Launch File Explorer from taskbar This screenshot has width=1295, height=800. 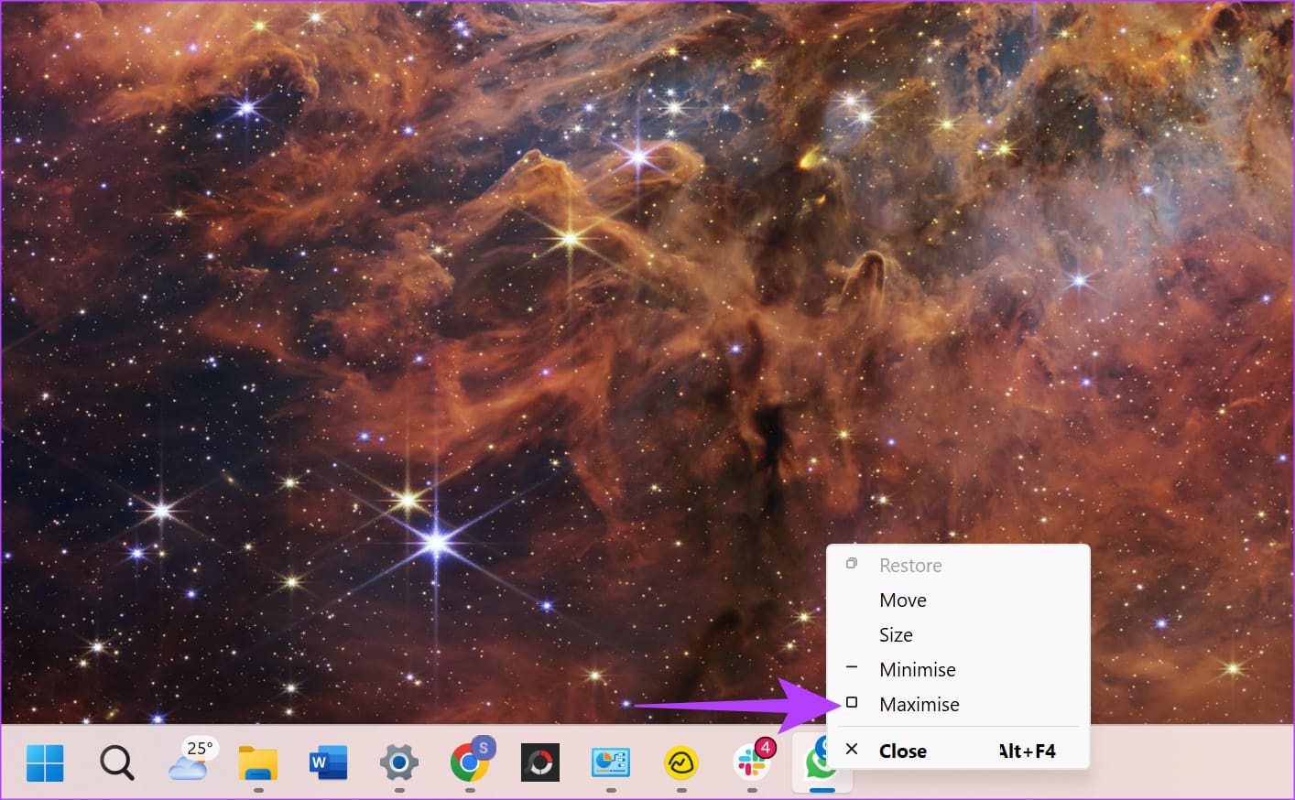click(x=258, y=762)
